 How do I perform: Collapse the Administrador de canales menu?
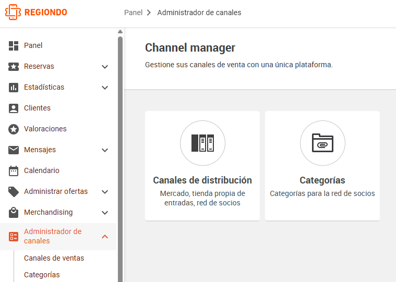click(x=105, y=236)
